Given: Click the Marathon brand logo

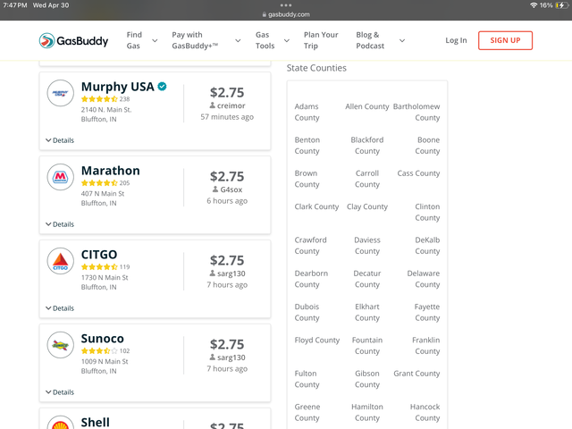Looking at the screenshot, I should pyautogui.click(x=61, y=177).
